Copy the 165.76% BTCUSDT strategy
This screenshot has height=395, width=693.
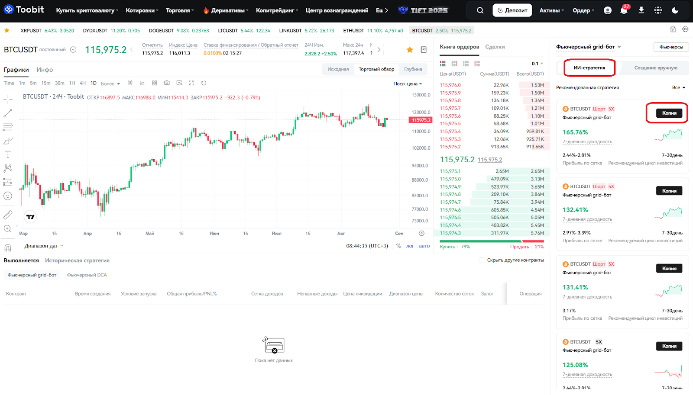(x=669, y=113)
